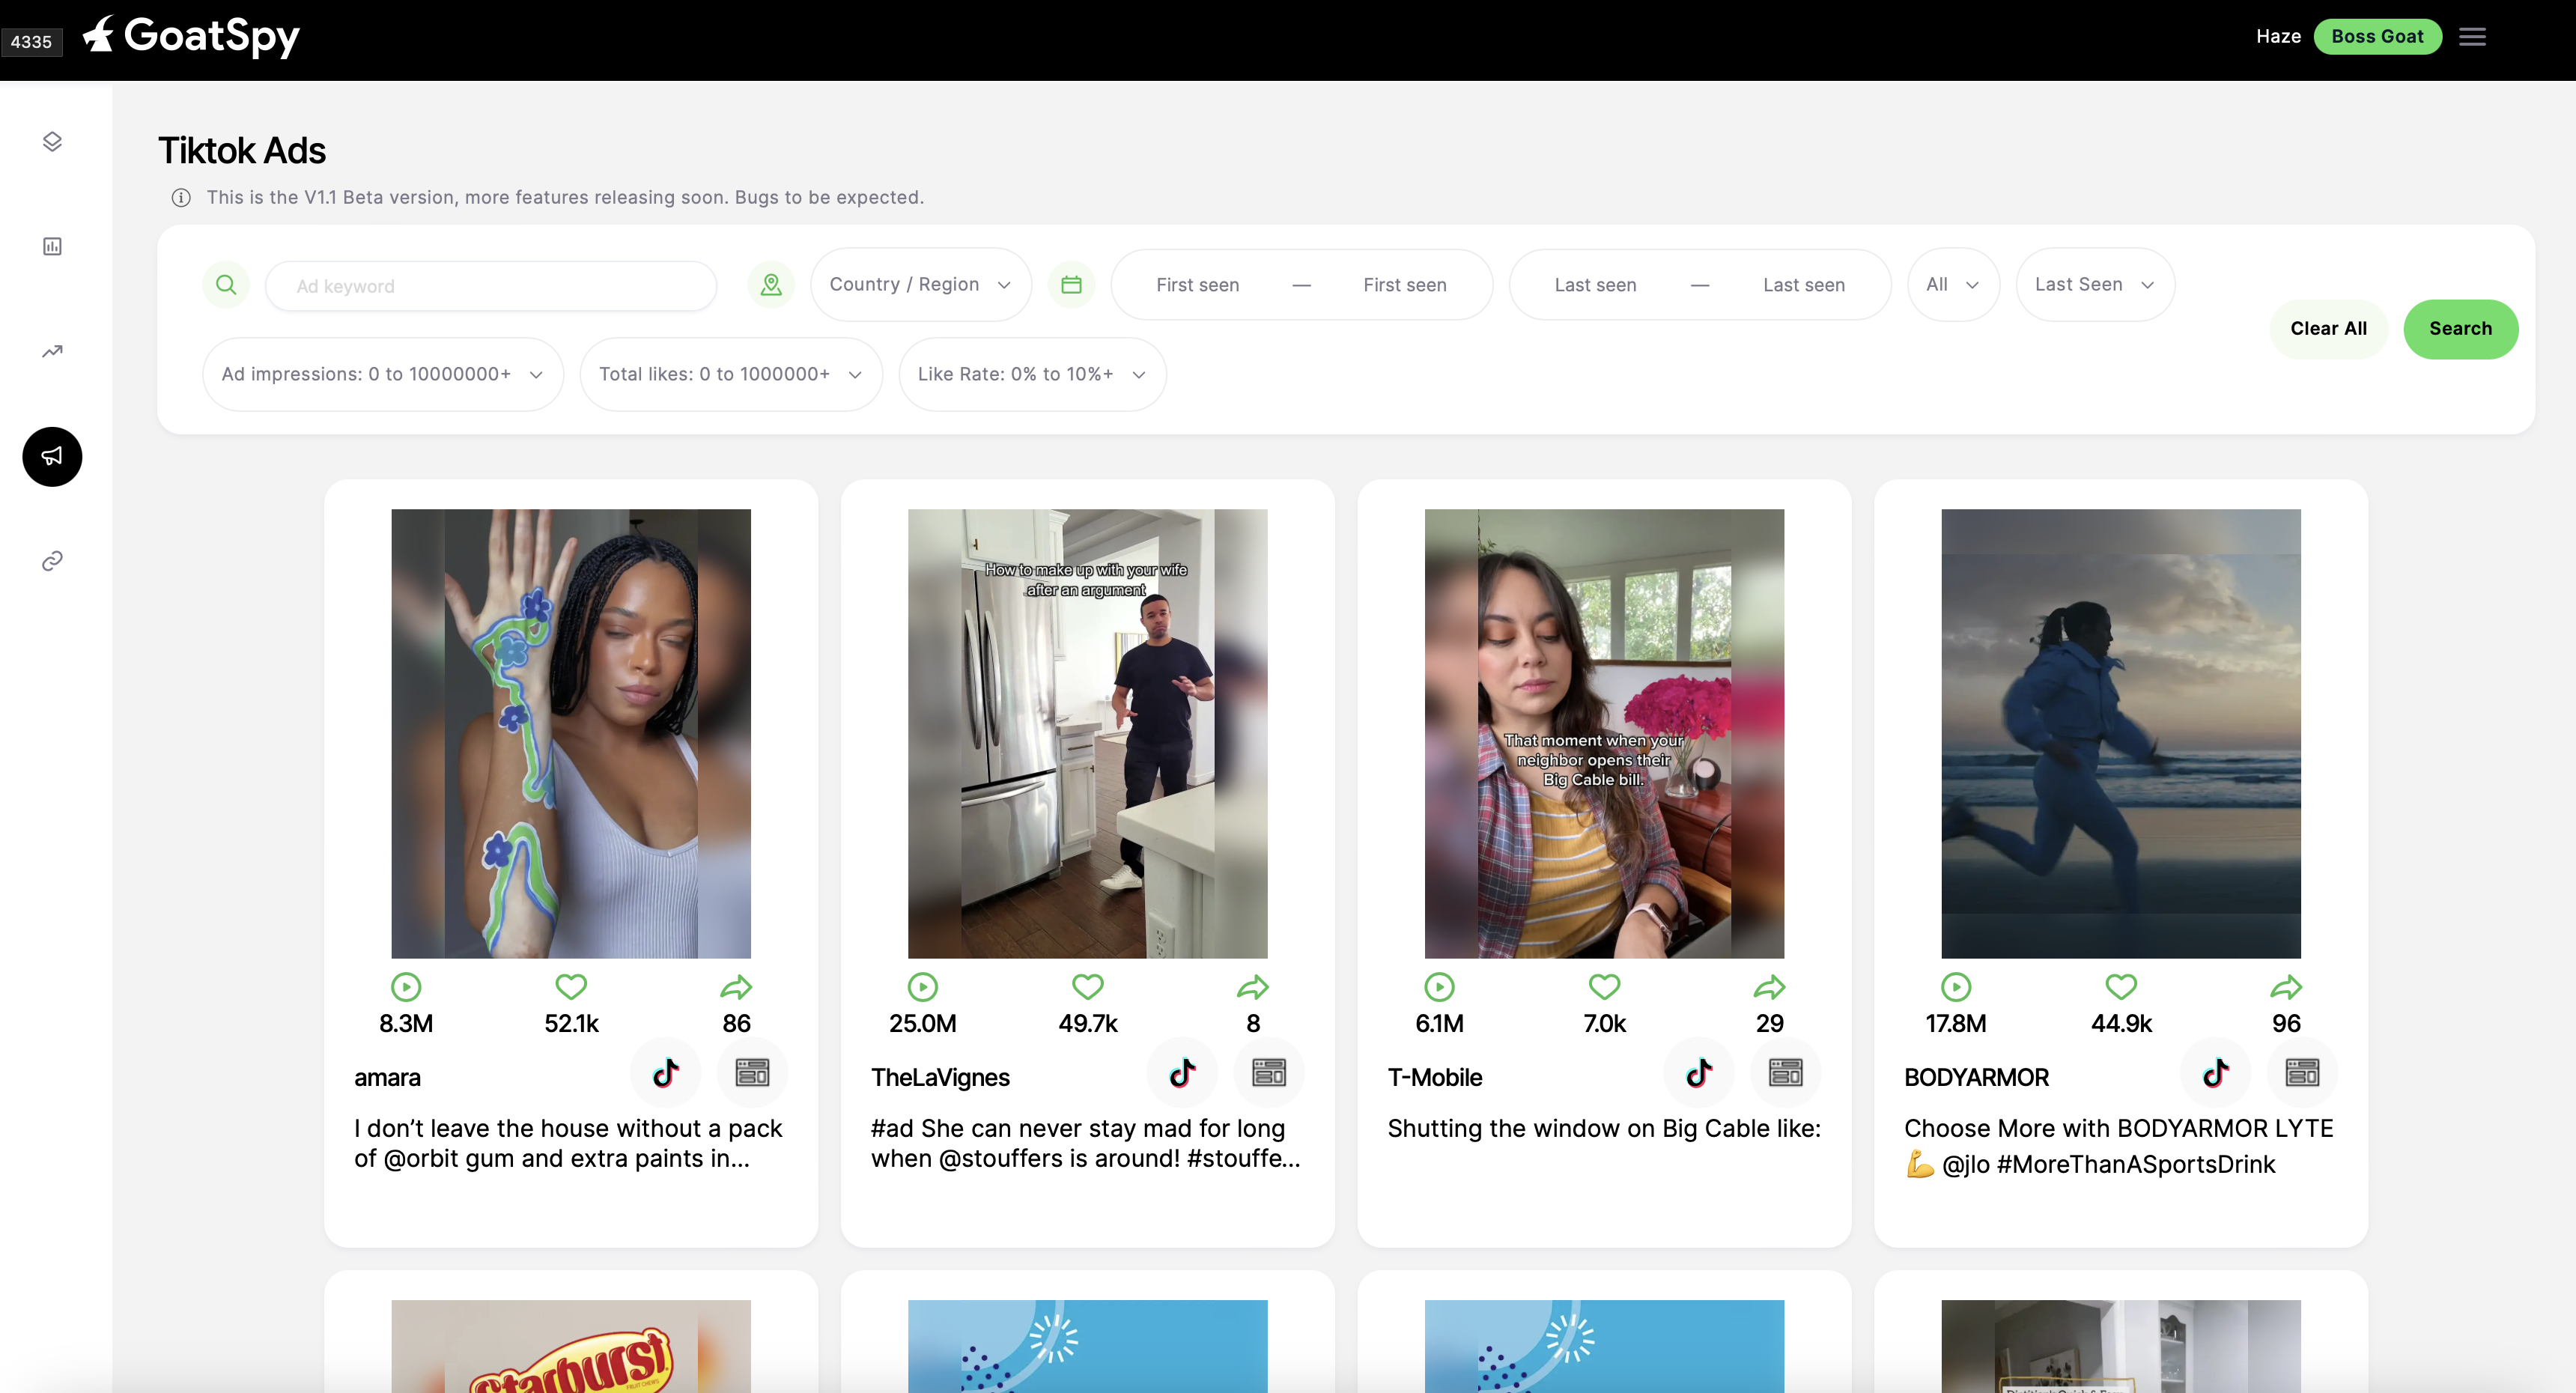Click the T-Mobile advertiser name
Image resolution: width=2576 pixels, height=1393 pixels.
click(x=1434, y=1078)
